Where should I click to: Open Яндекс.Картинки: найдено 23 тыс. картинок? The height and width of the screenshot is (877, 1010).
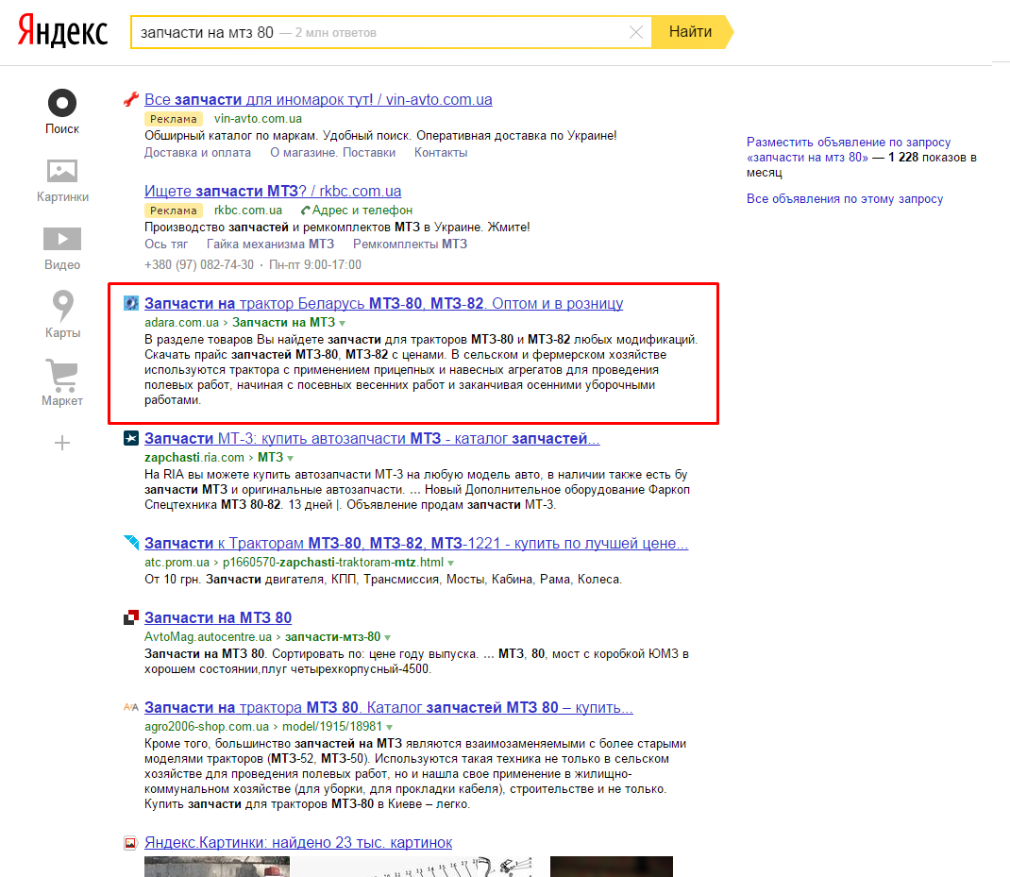pyautogui.click(x=298, y=842)
